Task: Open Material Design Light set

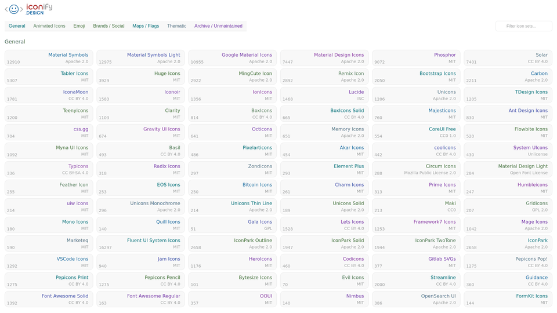Action: coord(508,169)
